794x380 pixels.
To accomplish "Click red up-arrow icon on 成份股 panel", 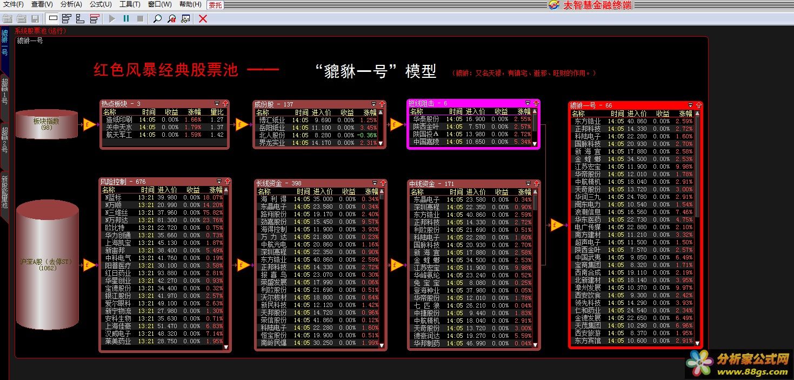I will click(381, 104).
